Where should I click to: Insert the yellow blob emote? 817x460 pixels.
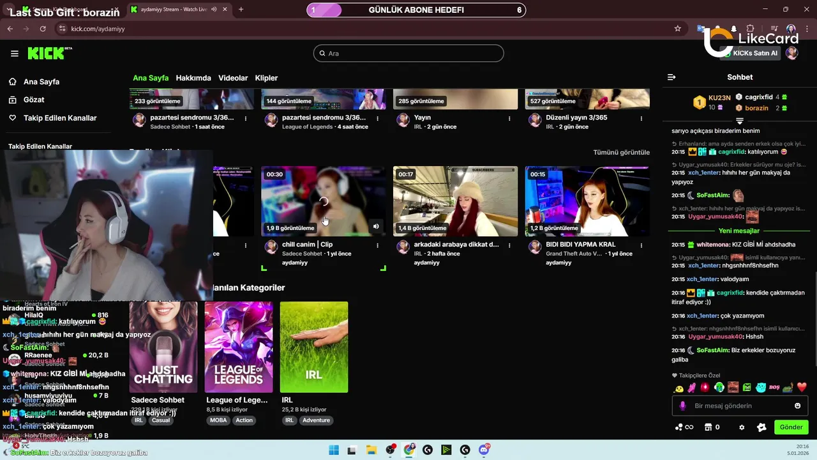(679, 388)
